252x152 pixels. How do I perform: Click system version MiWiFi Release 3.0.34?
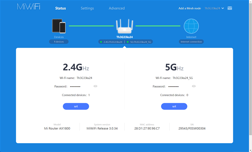click(102, 128)
